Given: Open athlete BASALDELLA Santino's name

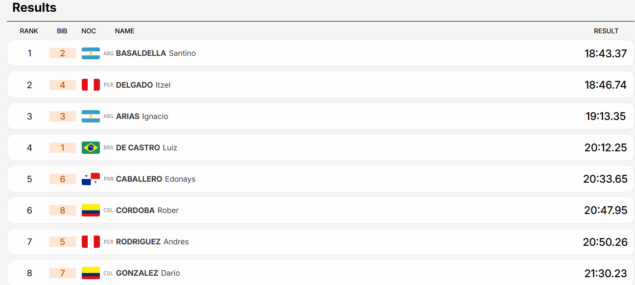Looking at the screenshot, I should coord(156,53).
